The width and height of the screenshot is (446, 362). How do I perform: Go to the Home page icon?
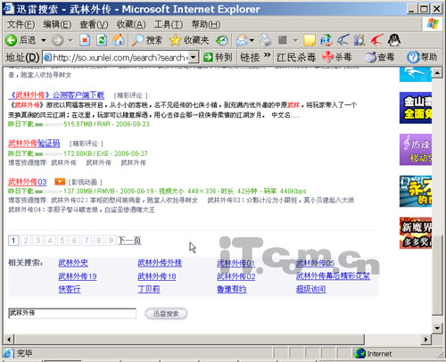(119, 40)
